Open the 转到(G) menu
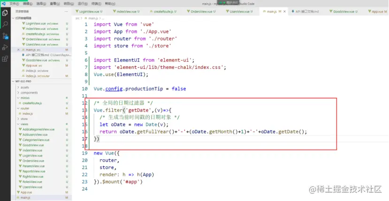 (69, 4)
